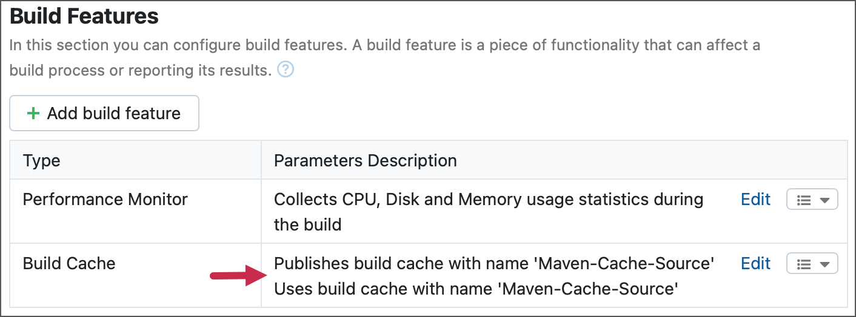Click the list icon in Performance Monitor's actions button

[x=804, y=200]
